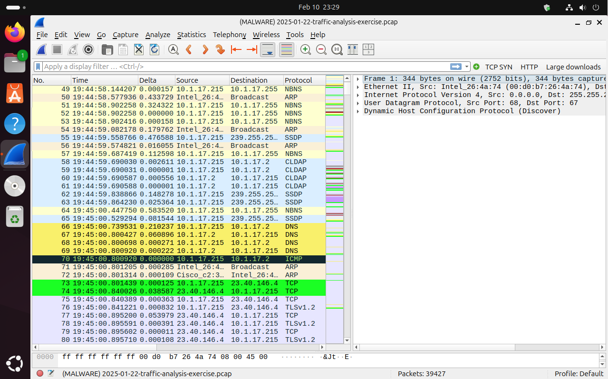Toggle auto-scroll during live capture

pos(267,49)
